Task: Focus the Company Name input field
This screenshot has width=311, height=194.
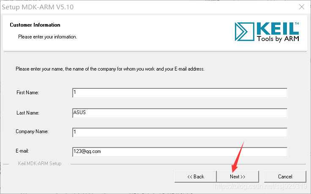Action: point(180,133)
